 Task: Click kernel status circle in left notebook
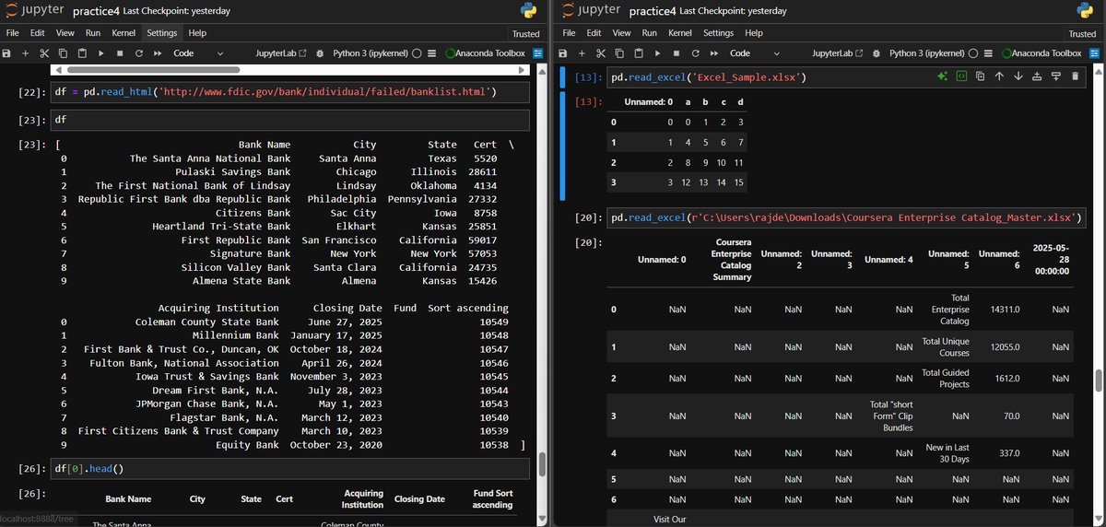[417, 53]
